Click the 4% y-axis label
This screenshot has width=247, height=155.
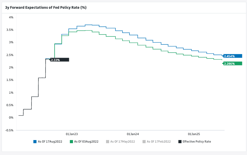[11, 17]
